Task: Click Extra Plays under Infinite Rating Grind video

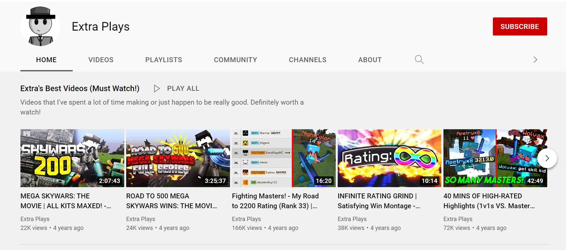Action: 352,219
